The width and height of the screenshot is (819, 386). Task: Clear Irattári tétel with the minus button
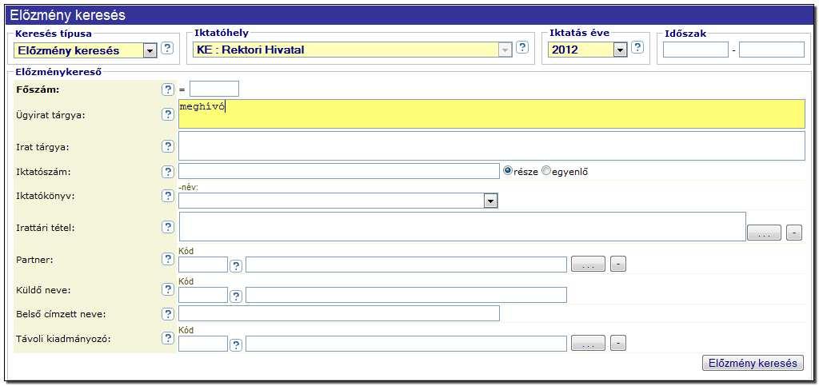794,233
